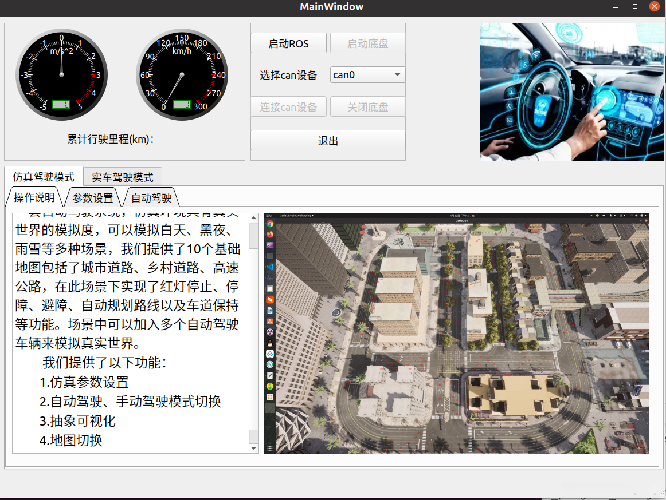Image resolution: width=666 pixels, height=500 pixels.
Task: Click the text area scroll down arrow
Action: (x=253, y=448)
